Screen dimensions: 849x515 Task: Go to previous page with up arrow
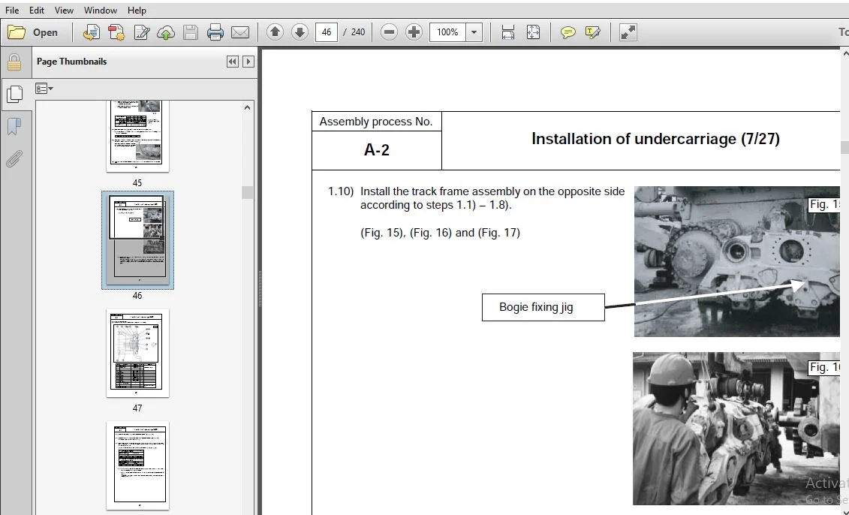tap(275, 32)
